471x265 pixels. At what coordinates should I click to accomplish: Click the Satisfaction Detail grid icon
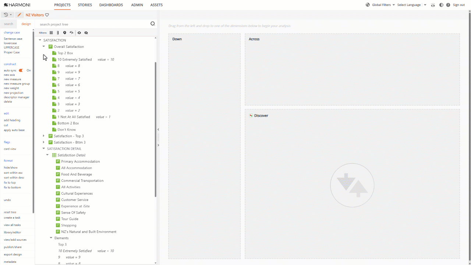click(x=54, y=155)
